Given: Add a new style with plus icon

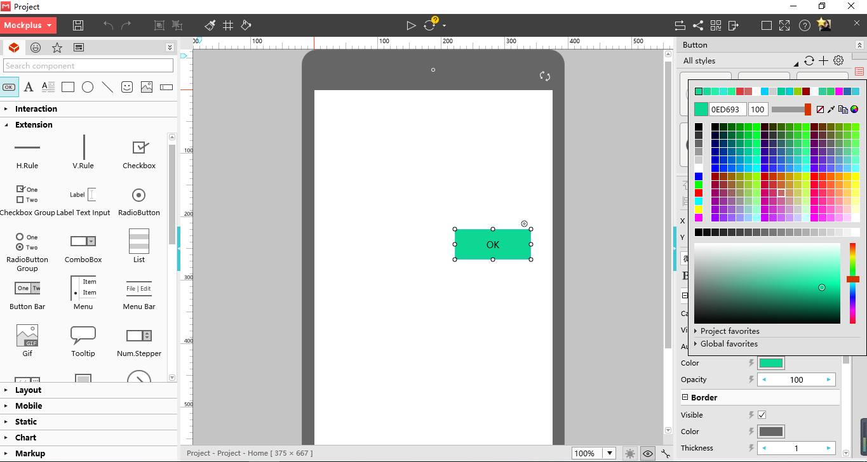Looking at the screenshot, I should (823, 60).
